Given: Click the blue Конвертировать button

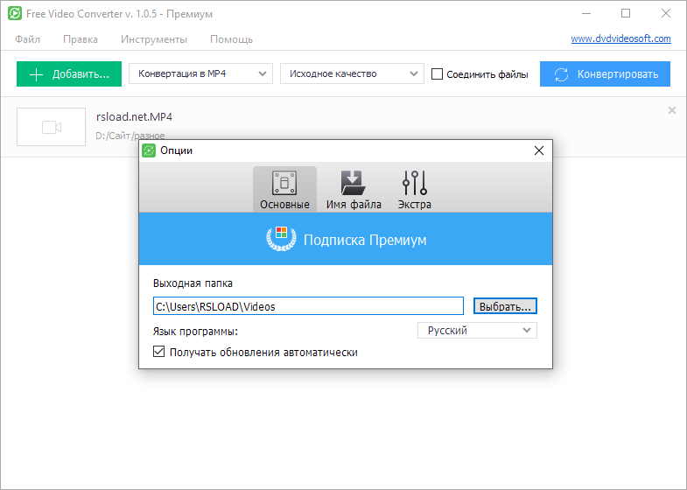Looking at the screenshot, I should (x=605, y=74).
